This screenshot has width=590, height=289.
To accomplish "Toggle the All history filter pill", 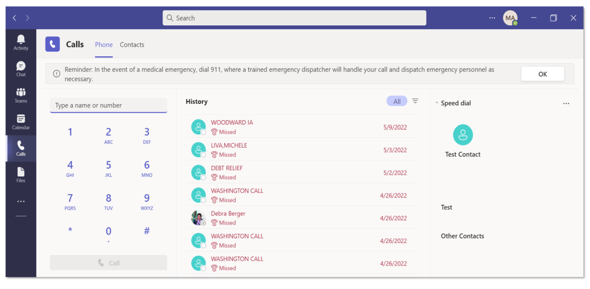I will tap(396, 101).
